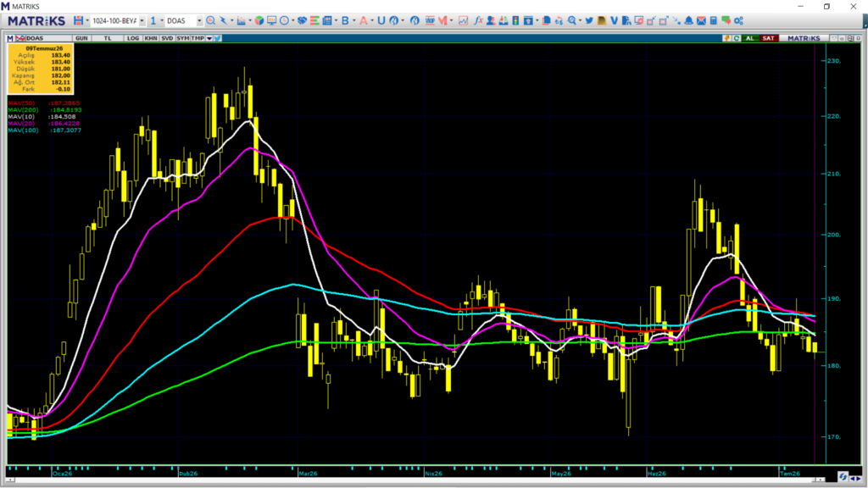Open dropdown arrow next to bar chart icon
Screen dimensions: 868x488
pos(250,20)
